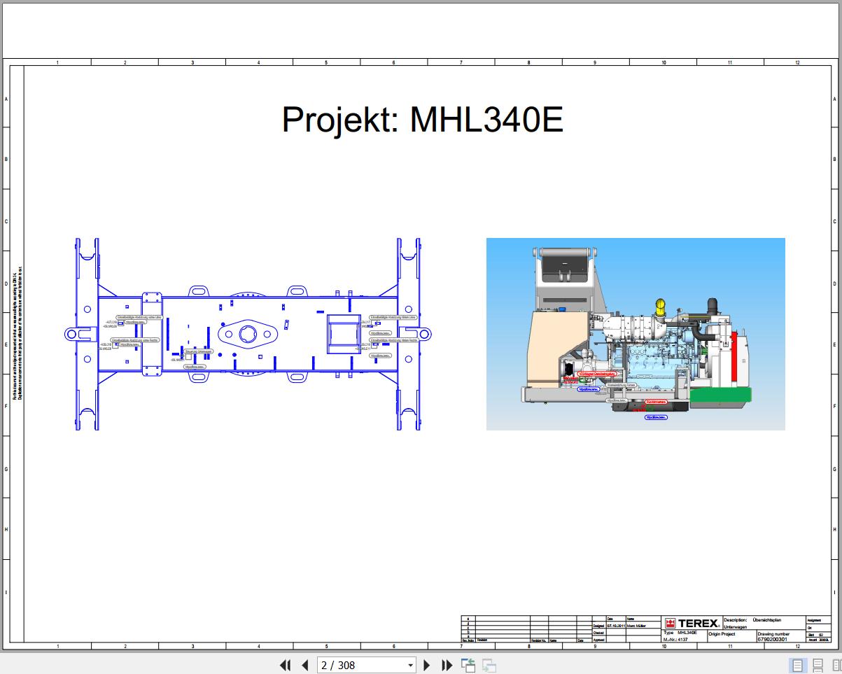Select the two-page spread view icon

point(838,664)
